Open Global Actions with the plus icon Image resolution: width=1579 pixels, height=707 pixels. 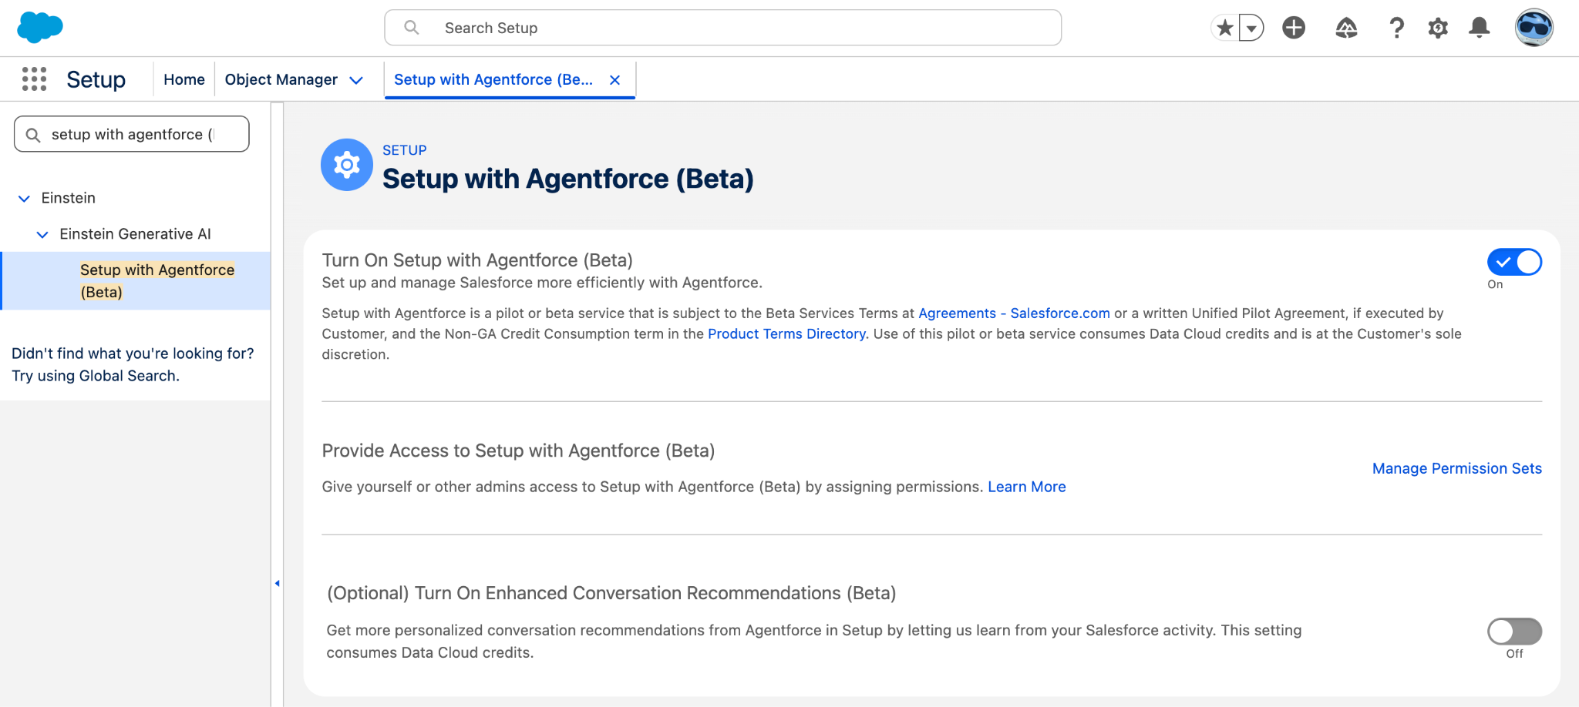1294,27
